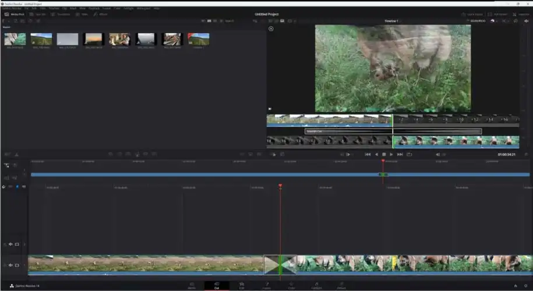Viewport: 533px width, 291px height.
Task: Click the Full Screen button
Action: point(496,14)
